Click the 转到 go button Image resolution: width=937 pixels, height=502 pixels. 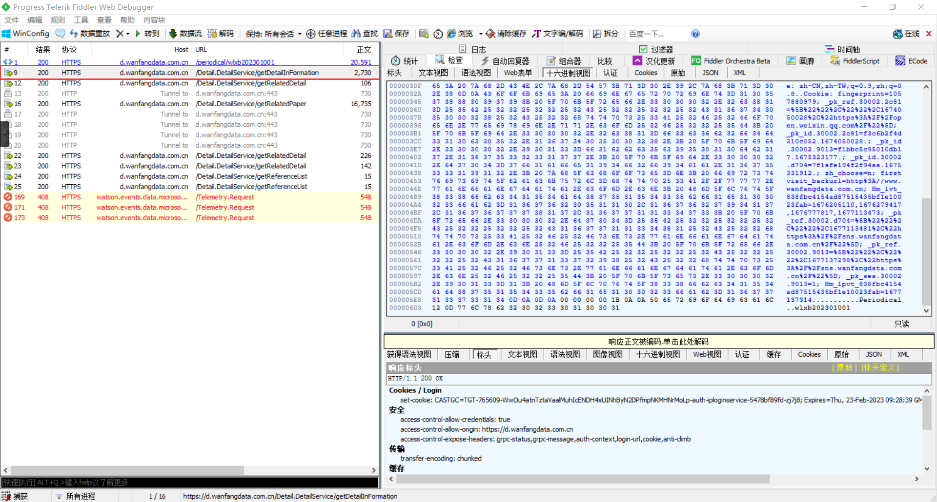coord(147,34)
